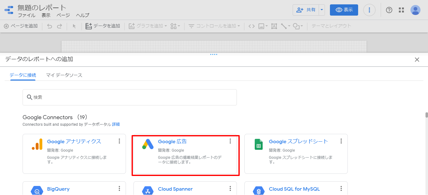
Task: Click the Google Connectors (19) heading
Action: coord(55,117)
